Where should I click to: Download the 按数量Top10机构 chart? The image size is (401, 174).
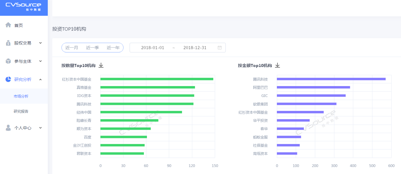click(x=101, y=65)
